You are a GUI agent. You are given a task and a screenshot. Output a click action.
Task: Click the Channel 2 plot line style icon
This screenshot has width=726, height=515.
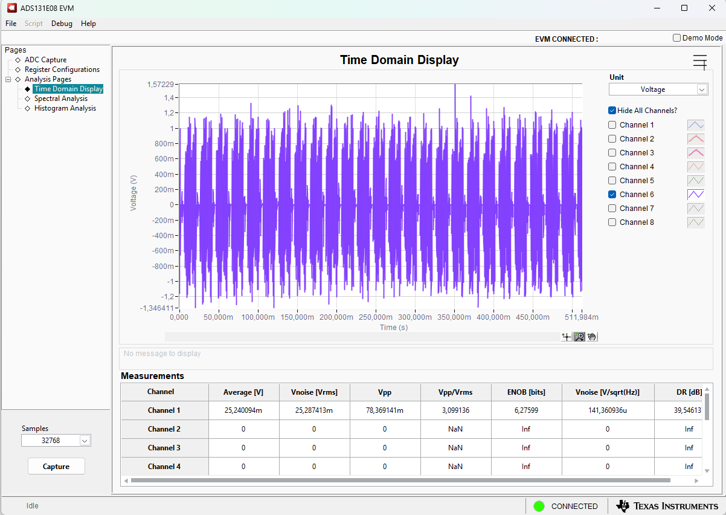pyautogui.click(x=696, y=139)
